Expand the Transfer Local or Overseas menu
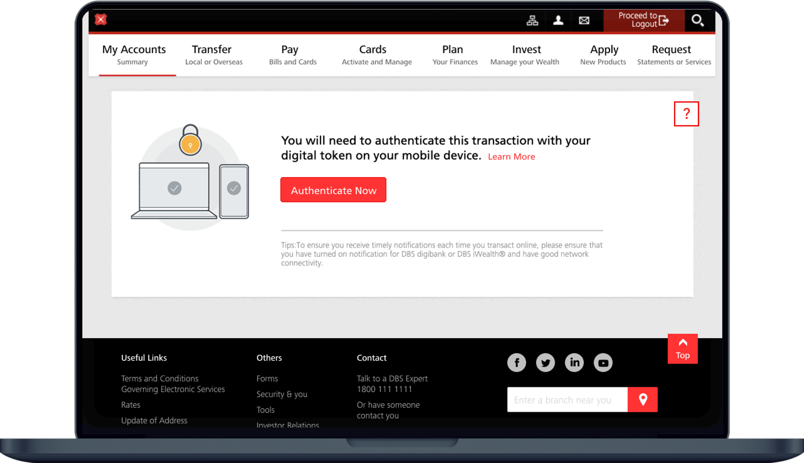This screenshot has width=804, height=463. click(212, 54)
